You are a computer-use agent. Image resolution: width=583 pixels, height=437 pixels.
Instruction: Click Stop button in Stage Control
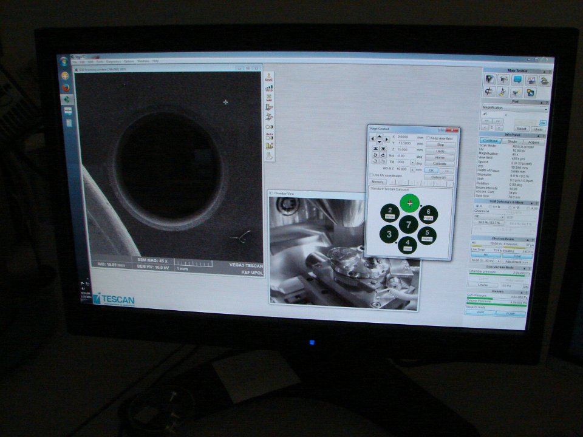pyautogui.click(x=441, y=145)
